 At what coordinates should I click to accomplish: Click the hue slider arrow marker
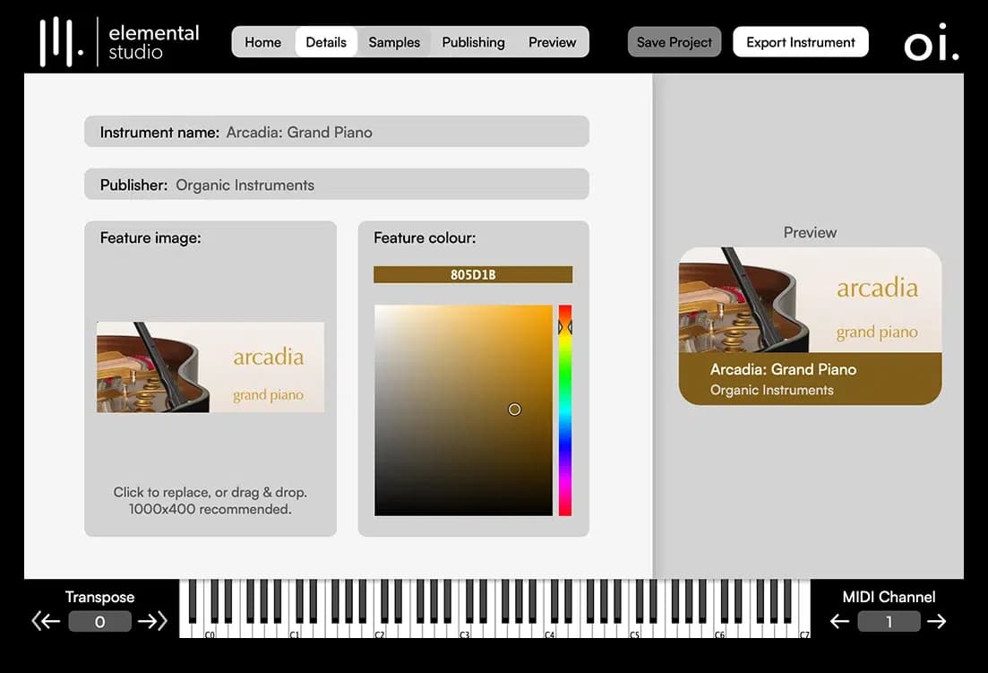point(565,328)
